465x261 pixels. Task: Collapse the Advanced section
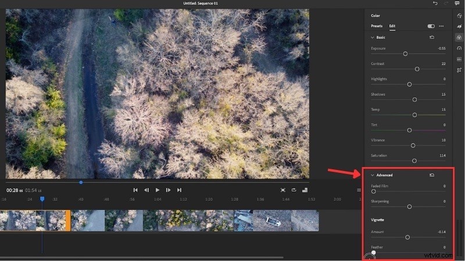click(372, 175)
